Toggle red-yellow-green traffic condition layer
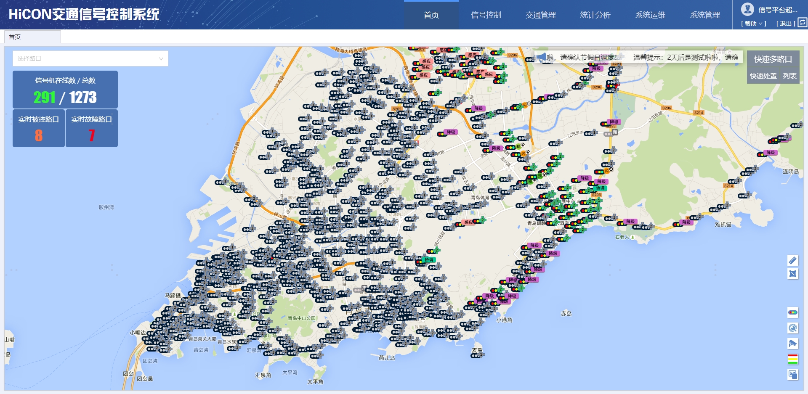Viewport: 808px width, 394px height. 792,359
